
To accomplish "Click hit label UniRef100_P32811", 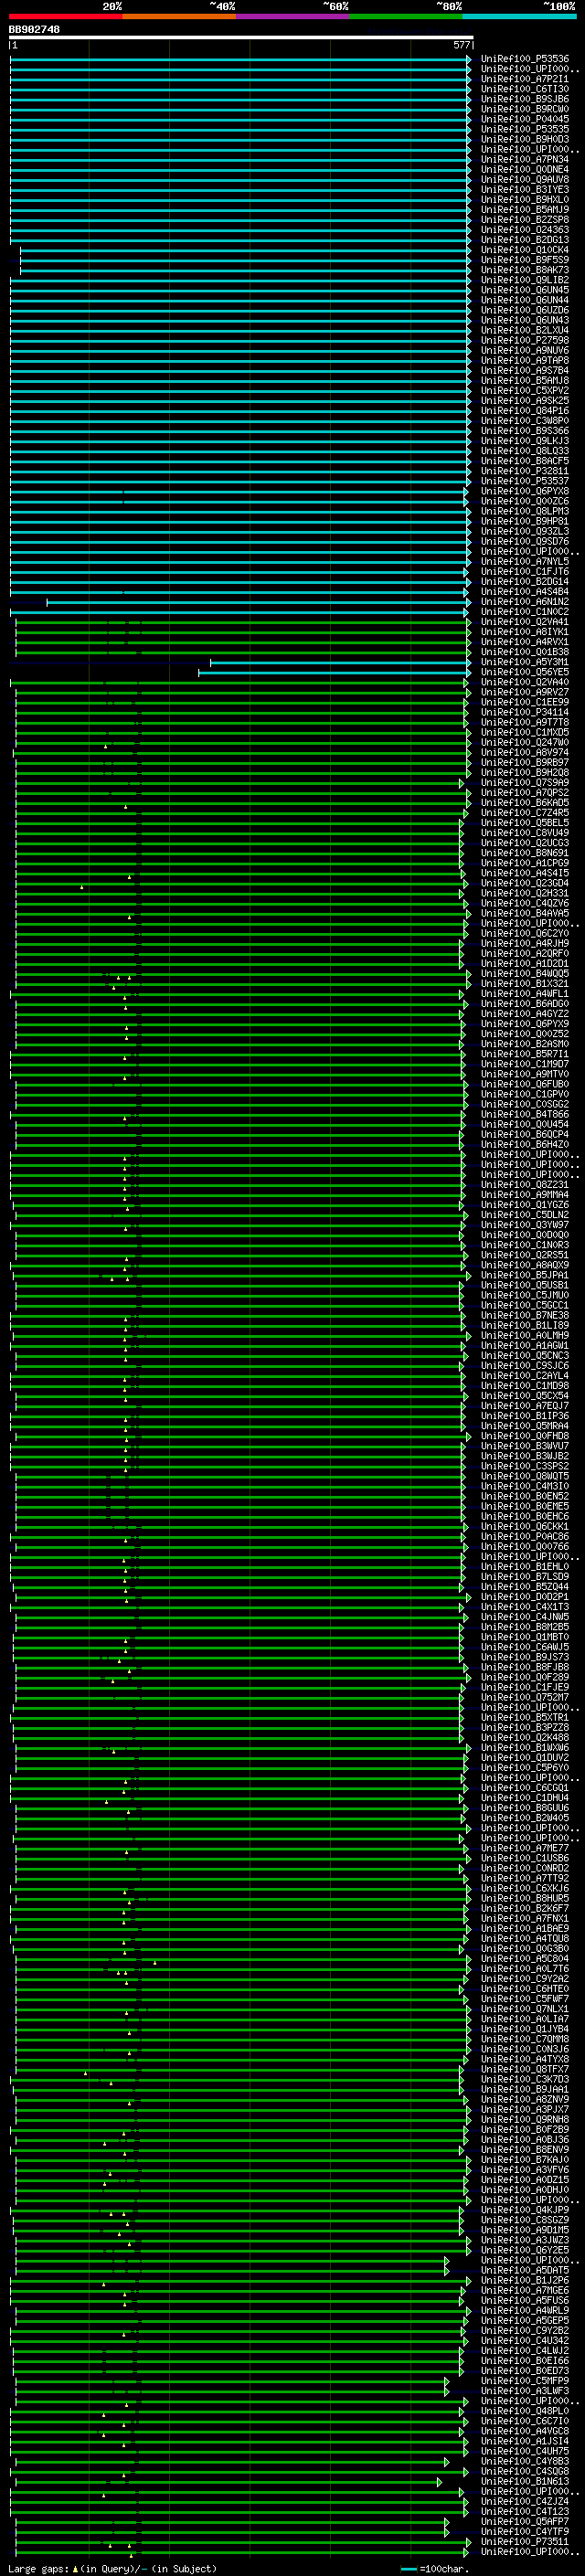I will tap(525, 471).
